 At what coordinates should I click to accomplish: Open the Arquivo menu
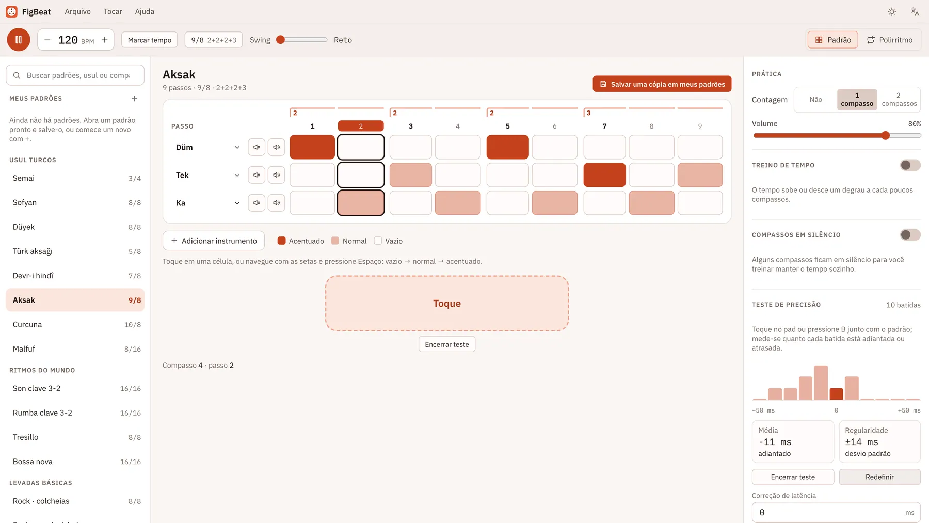pos(78,11)
